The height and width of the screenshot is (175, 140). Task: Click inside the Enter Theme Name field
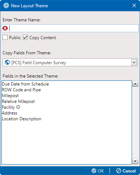(x=70, y=28)
